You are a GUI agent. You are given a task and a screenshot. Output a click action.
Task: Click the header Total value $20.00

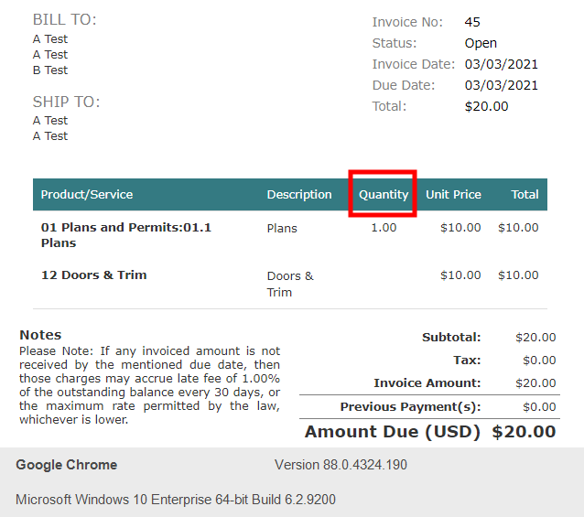(486, 106)
